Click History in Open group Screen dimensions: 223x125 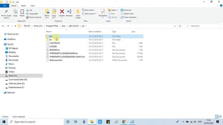tap(113, 17)
